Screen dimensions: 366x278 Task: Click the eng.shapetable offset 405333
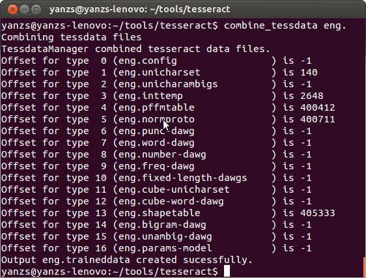(317, 213)
